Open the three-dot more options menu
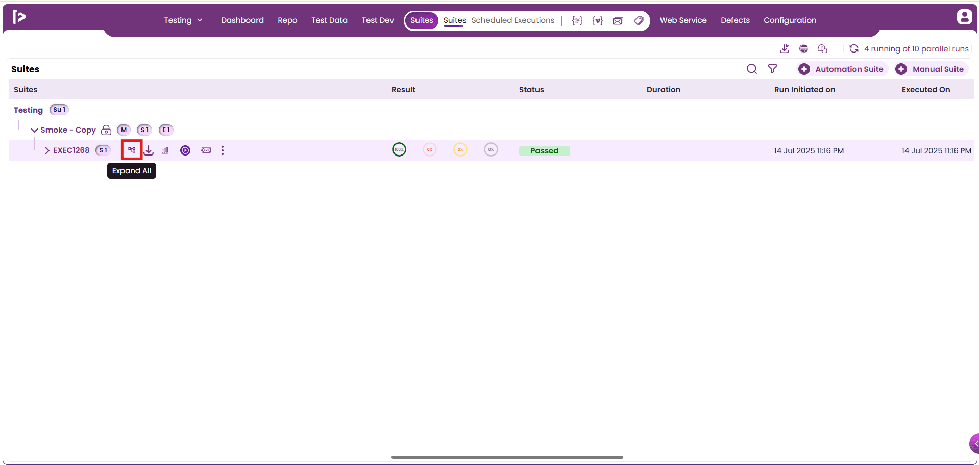 pos(223,150)
